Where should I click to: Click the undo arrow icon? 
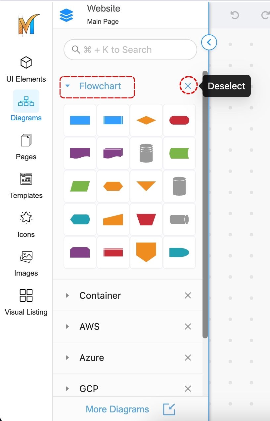[235, 15]
